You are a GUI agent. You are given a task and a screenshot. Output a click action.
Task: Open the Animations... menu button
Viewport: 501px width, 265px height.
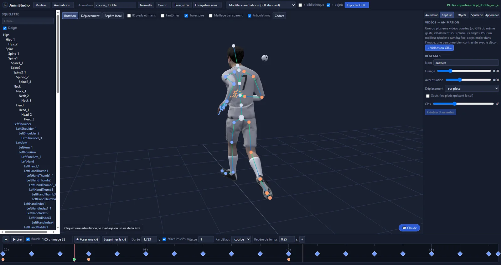[63, 5]
